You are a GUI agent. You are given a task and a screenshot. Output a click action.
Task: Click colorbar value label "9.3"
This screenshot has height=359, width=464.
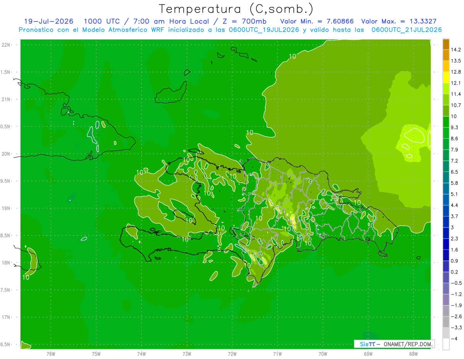click(455, 127)
